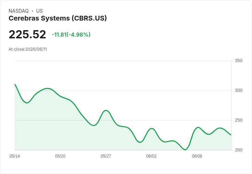Click the 05/20 date label
This screenshot has height=174, width=252.
60,156
